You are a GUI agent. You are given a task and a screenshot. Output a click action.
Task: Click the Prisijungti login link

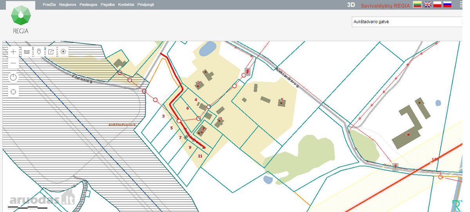(x=146, y=5)
